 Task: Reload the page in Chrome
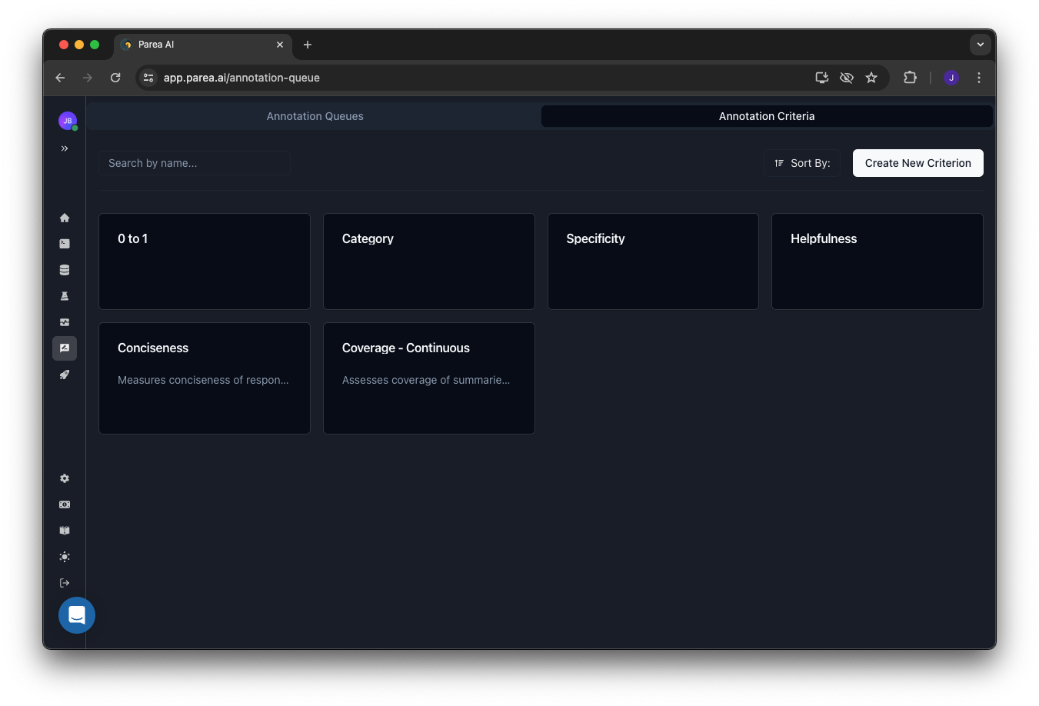click(x=115, y=78)
